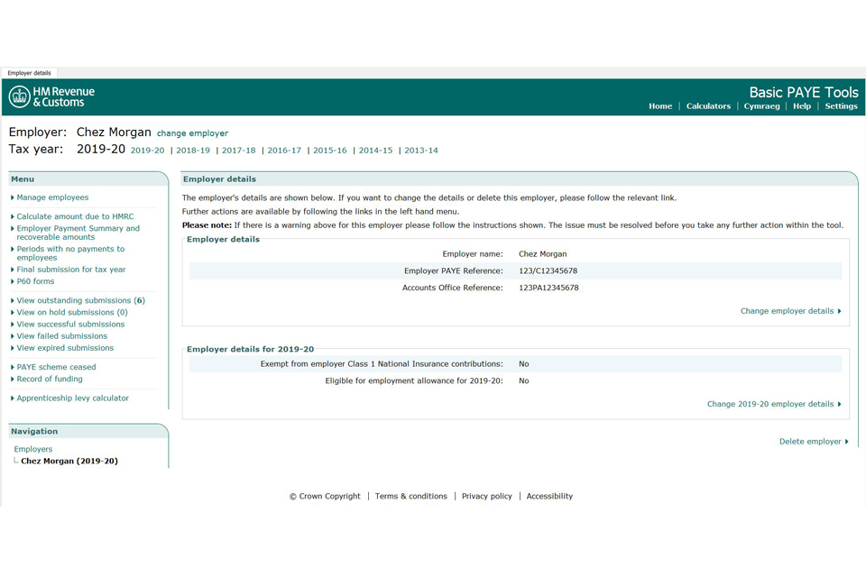The image size is (866, 577).
Task: Click the HM Revenue & Customs crown logo
Action: coord(19,96)
